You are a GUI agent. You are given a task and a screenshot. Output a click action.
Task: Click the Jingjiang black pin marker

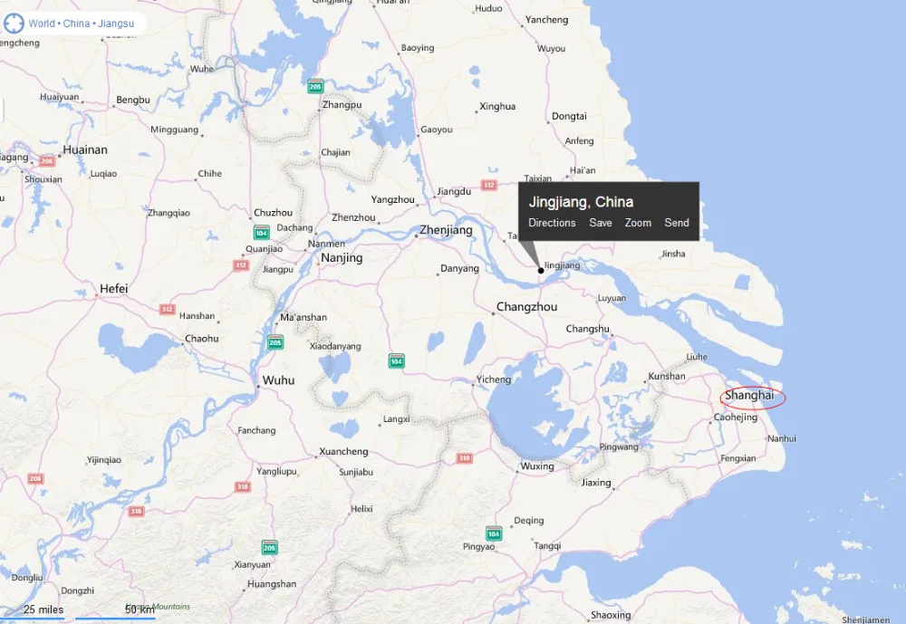[541, 271]
